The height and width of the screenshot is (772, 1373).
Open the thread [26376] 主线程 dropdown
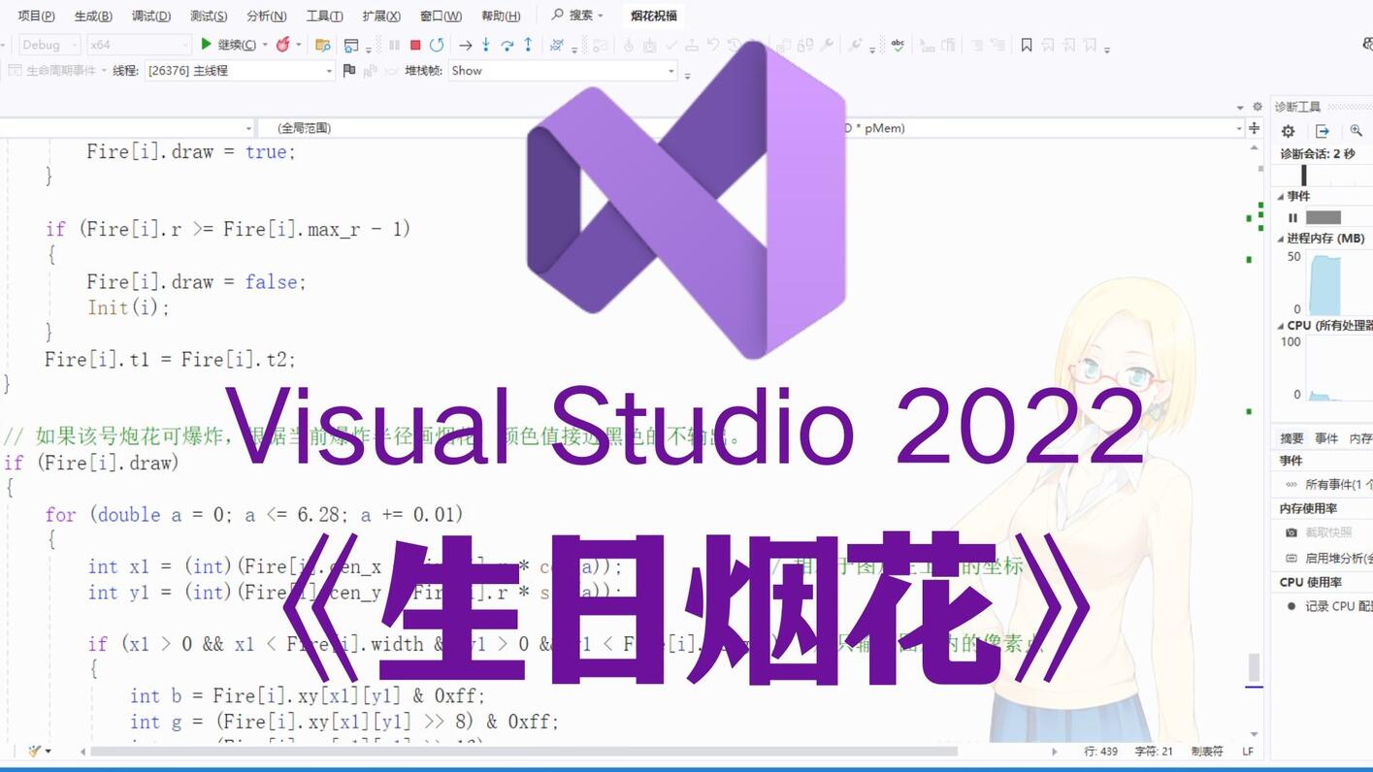[x=239, y=71]
